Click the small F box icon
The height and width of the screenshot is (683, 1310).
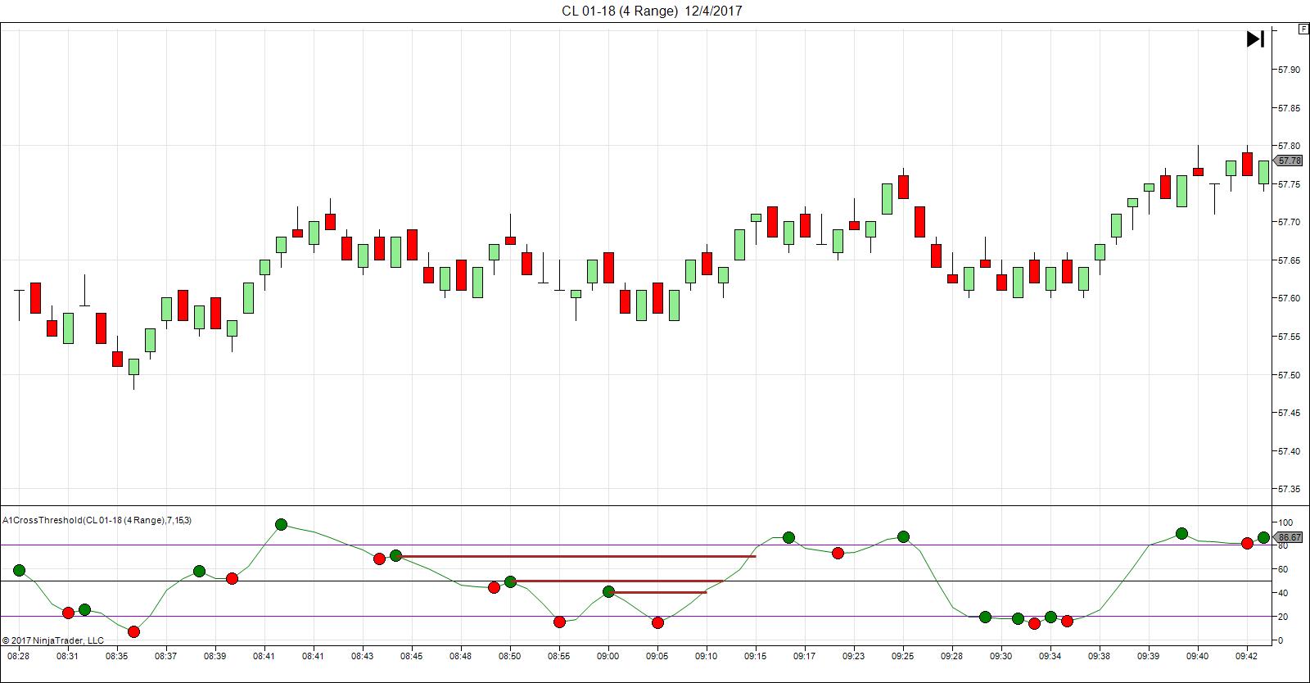pyautogui.click(x=1303, y=29)
